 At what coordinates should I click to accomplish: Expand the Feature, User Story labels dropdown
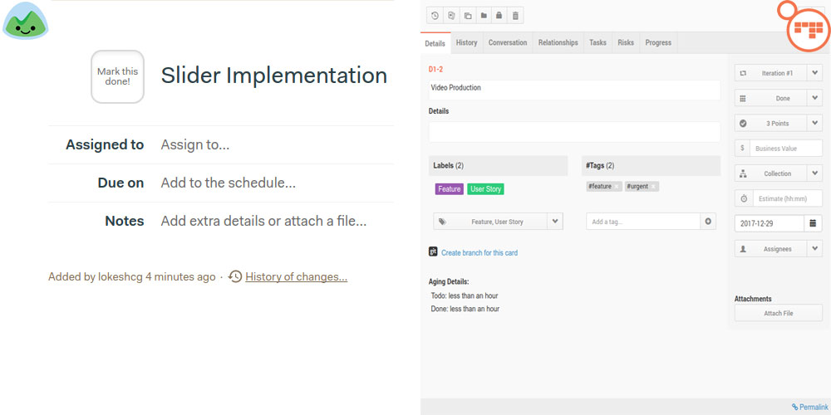pos(556,222)
